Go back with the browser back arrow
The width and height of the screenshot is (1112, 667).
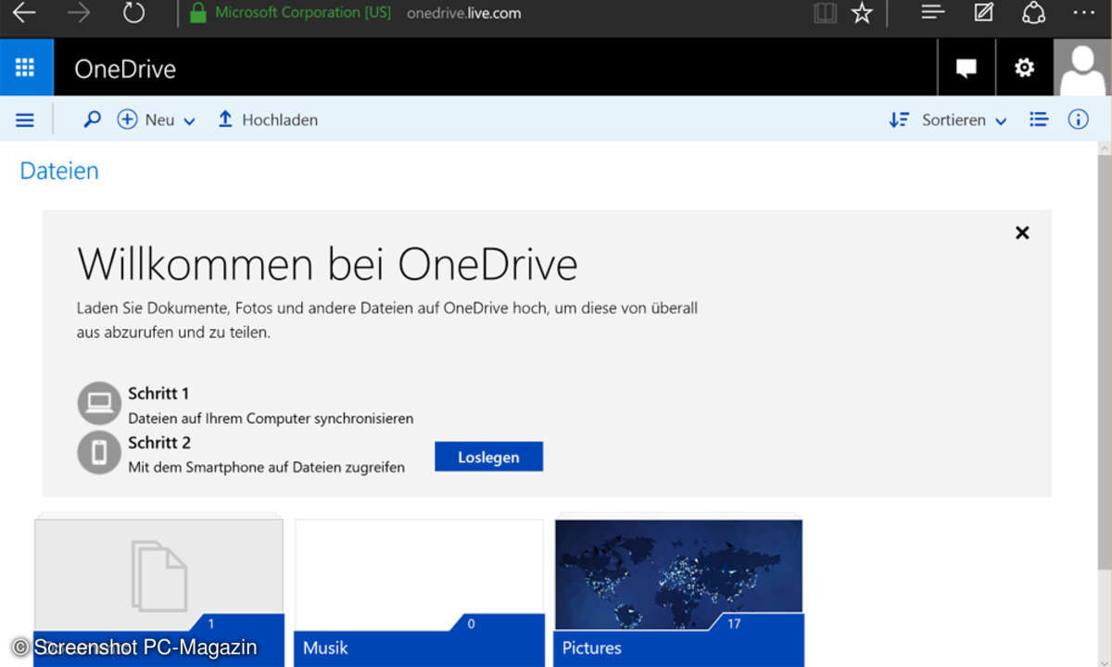[x=24, y=13]
